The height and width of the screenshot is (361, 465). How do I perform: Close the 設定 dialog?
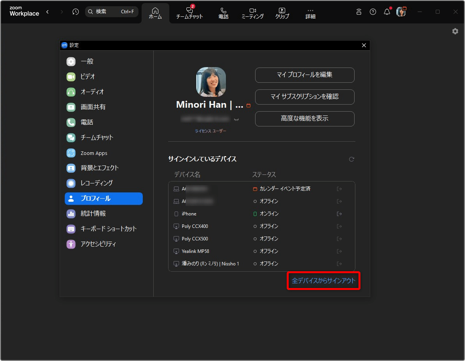pos(364,45)
